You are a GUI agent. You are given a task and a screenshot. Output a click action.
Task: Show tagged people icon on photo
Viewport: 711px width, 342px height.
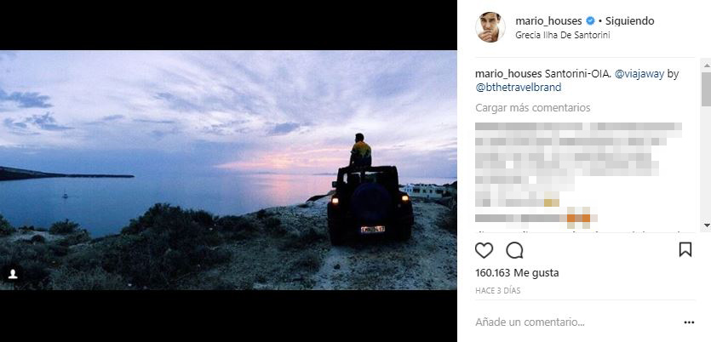pyautogui.click(x=13, y=274)
